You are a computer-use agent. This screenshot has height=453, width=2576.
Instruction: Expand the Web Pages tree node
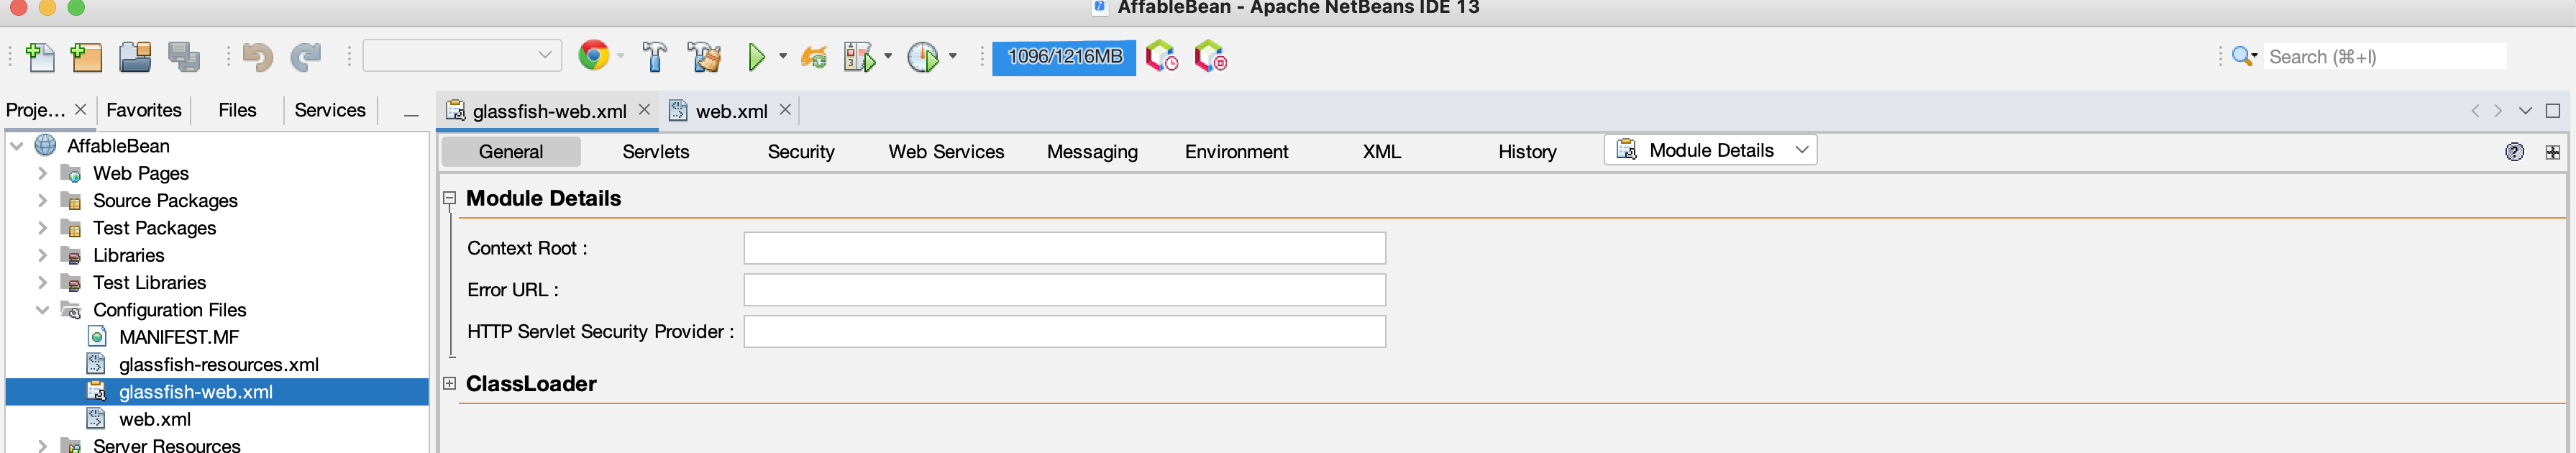tap(42, 173)
